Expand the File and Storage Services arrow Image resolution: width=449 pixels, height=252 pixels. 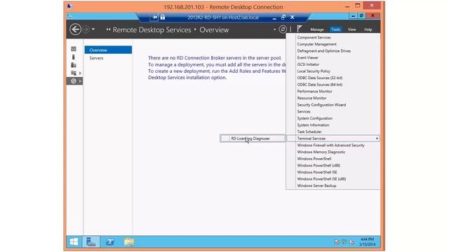click(80, 73)
